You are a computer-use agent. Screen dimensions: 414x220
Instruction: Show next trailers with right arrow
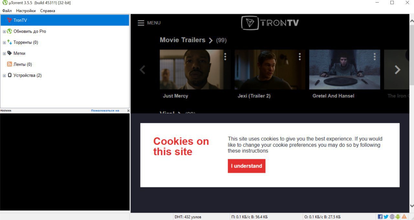[398, 69]
